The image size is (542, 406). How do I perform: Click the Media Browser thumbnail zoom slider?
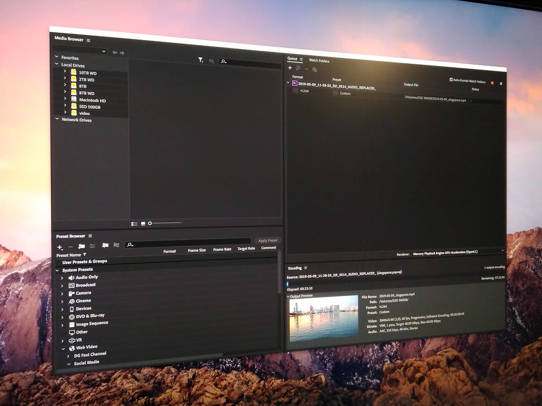coord(150,224)
